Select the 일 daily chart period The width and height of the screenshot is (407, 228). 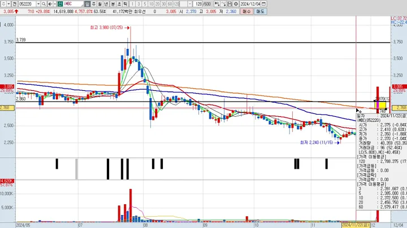[87, 4]
